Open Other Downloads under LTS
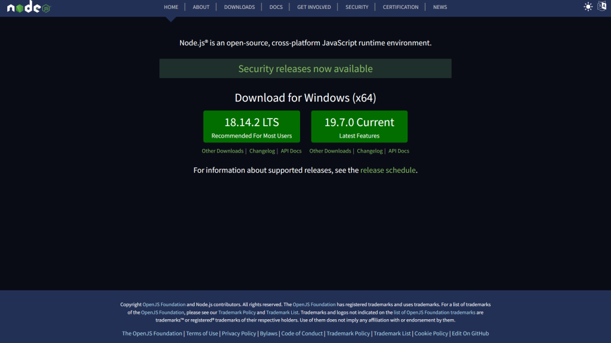Screen dimensions: 611x343 pos(223,151)
